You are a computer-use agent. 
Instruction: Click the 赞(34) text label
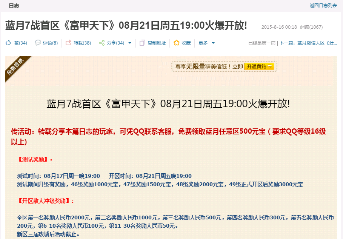click(20, 43)
